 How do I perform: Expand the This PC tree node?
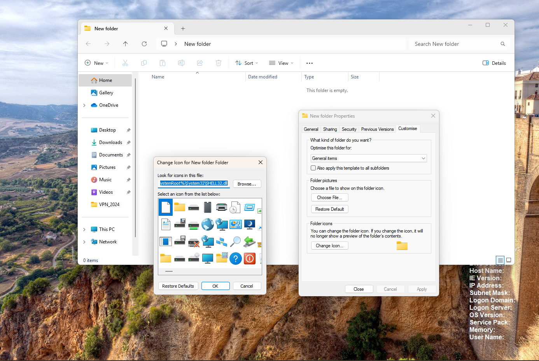point(84,229)
